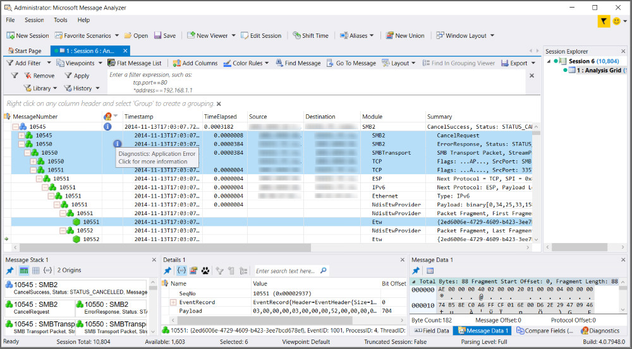Screen dimensions: 632x349
Task: Open the File menu
Action: [11, 20]
